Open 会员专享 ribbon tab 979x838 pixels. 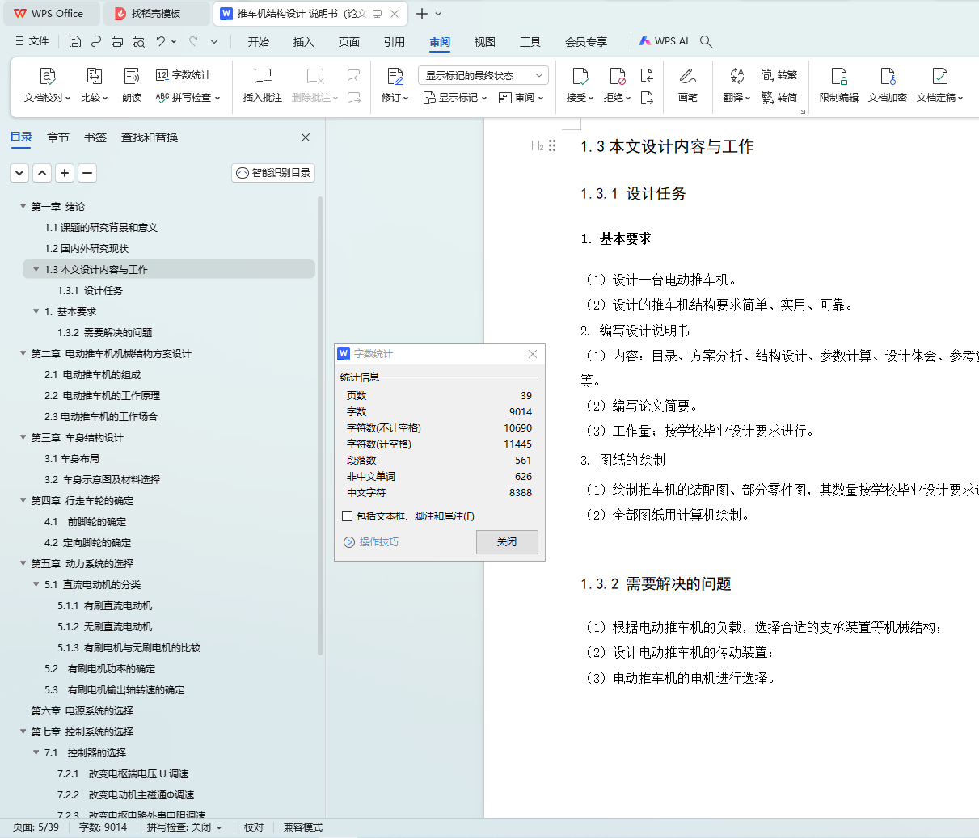[586, 42]
